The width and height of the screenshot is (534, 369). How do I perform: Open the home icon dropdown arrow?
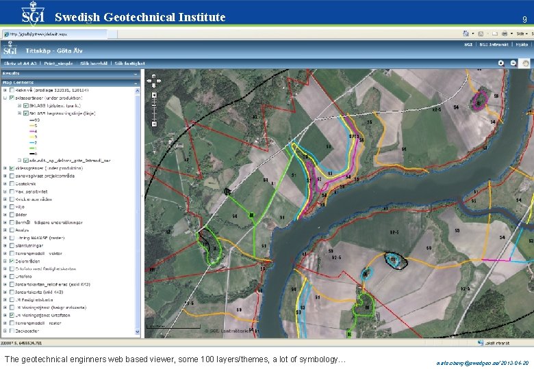click(473, 33)
